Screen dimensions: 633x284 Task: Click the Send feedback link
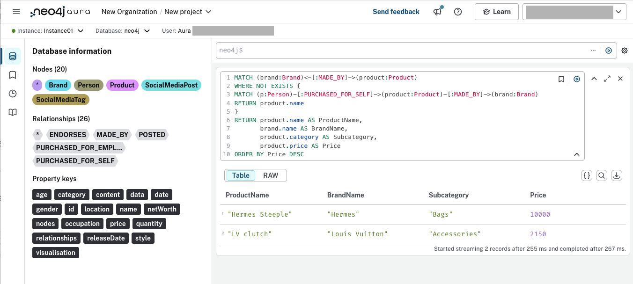tap(396, 12)
